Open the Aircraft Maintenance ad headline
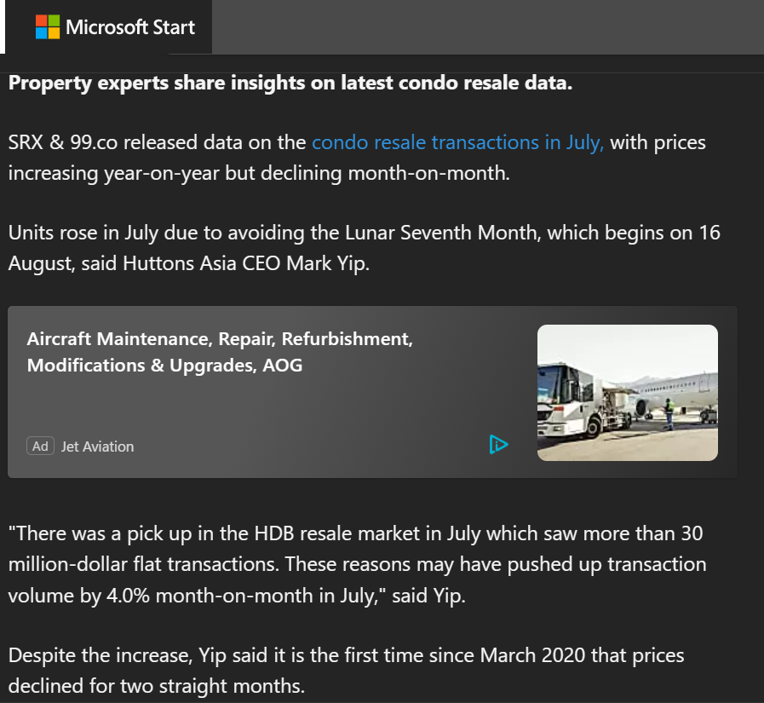 (220, 339)
